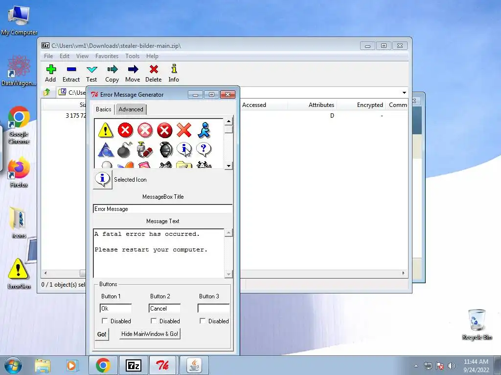This screenshot has width=501, height=375.
Task: Click the Accessed column header
Action: (264, 105)
